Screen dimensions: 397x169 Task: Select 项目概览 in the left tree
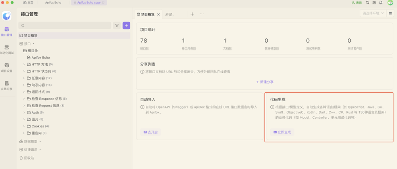pyautogui.click(x=74, y=36)
